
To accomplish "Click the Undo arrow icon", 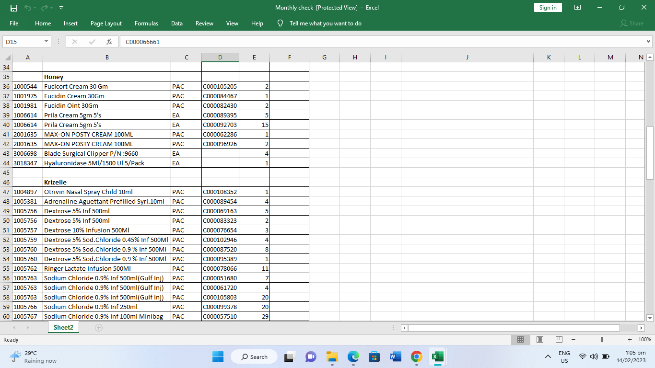I will [x=28, y=8].
